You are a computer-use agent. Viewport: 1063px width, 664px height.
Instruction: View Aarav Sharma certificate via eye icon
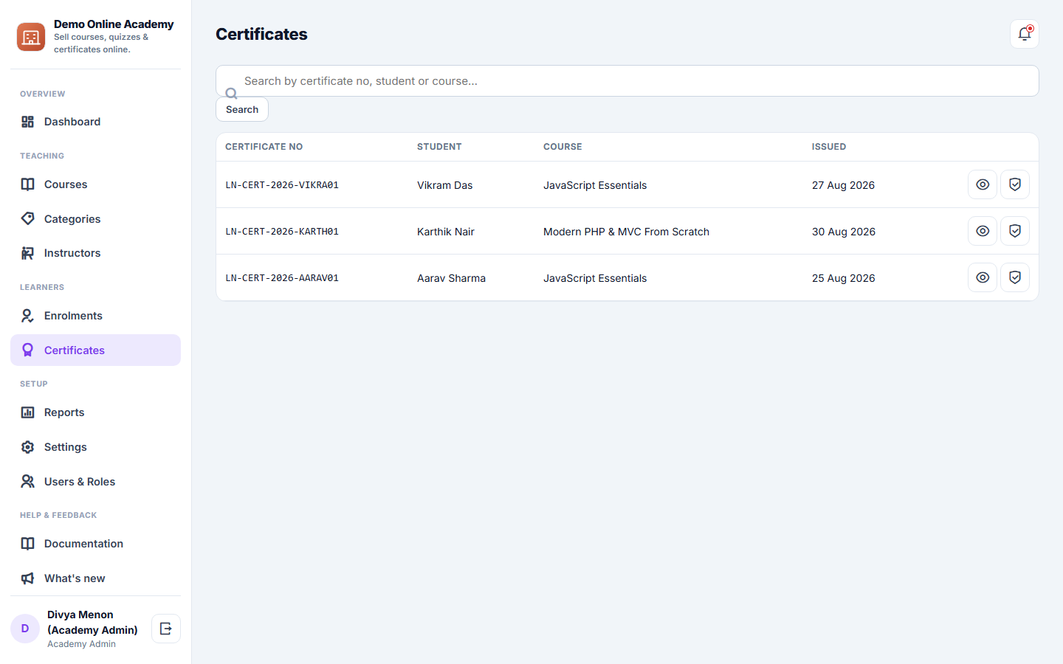pyautogui.click(x=983, y=277)
